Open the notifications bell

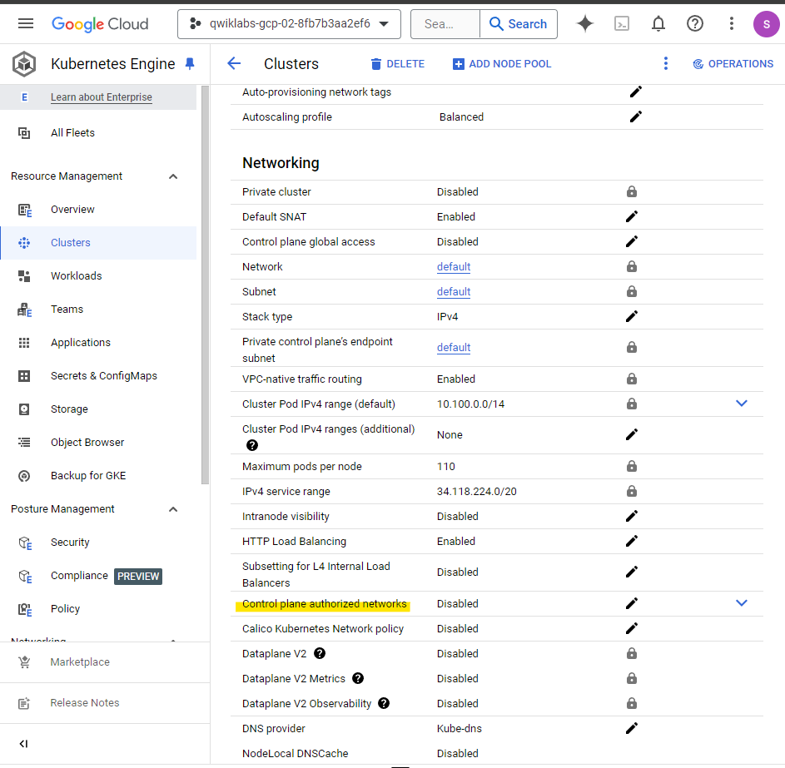point(658,24)
